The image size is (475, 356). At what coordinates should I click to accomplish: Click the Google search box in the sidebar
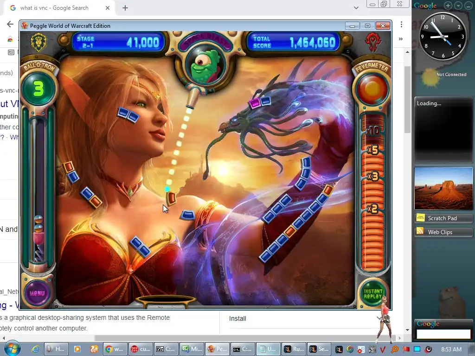click(x=443, y=334)
